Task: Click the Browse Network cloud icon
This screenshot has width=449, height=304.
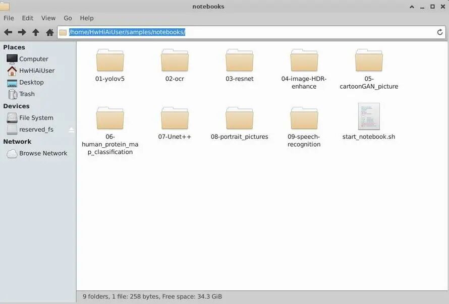Action: tap(12, 153)
